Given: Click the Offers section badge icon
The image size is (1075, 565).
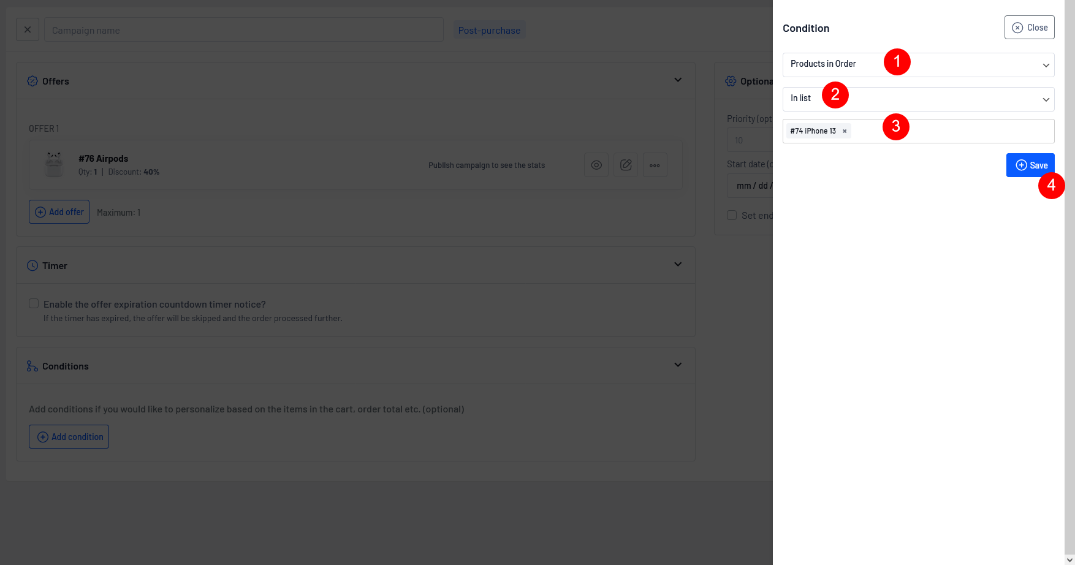Looking at the screenshot, I should point(32,81).
